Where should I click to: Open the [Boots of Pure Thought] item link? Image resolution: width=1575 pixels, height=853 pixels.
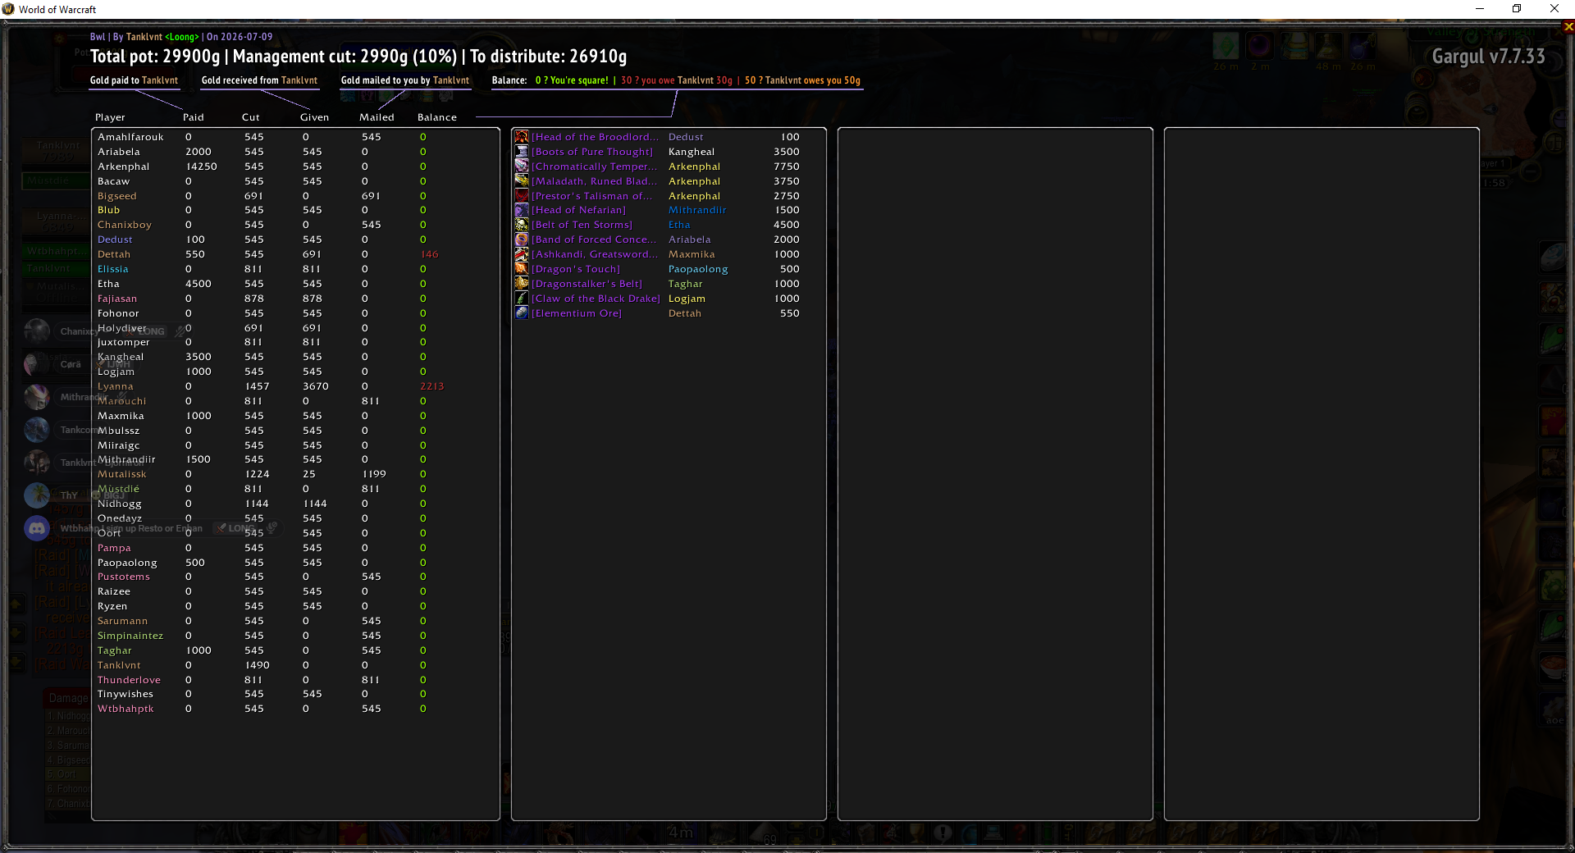(592, 152)
